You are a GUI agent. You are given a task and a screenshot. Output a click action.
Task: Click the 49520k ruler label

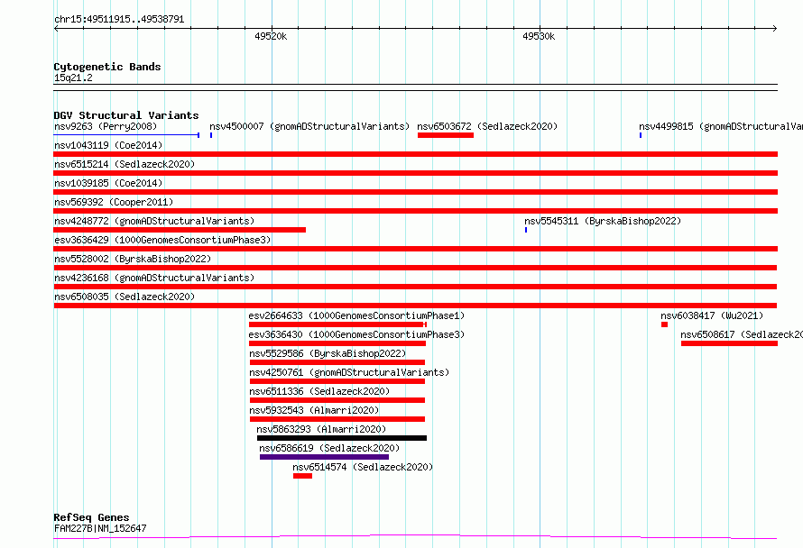[x=271, y=36]
